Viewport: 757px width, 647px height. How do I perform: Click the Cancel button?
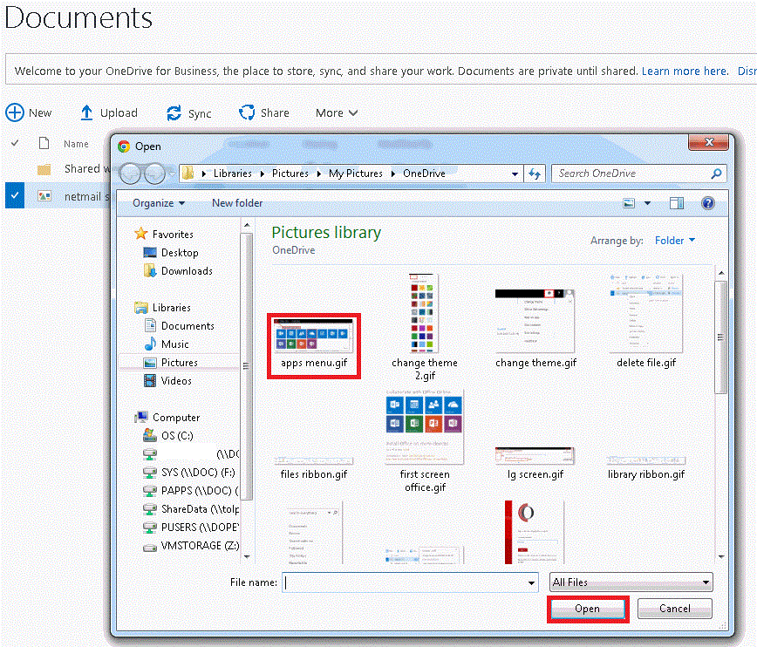point(674,609)
